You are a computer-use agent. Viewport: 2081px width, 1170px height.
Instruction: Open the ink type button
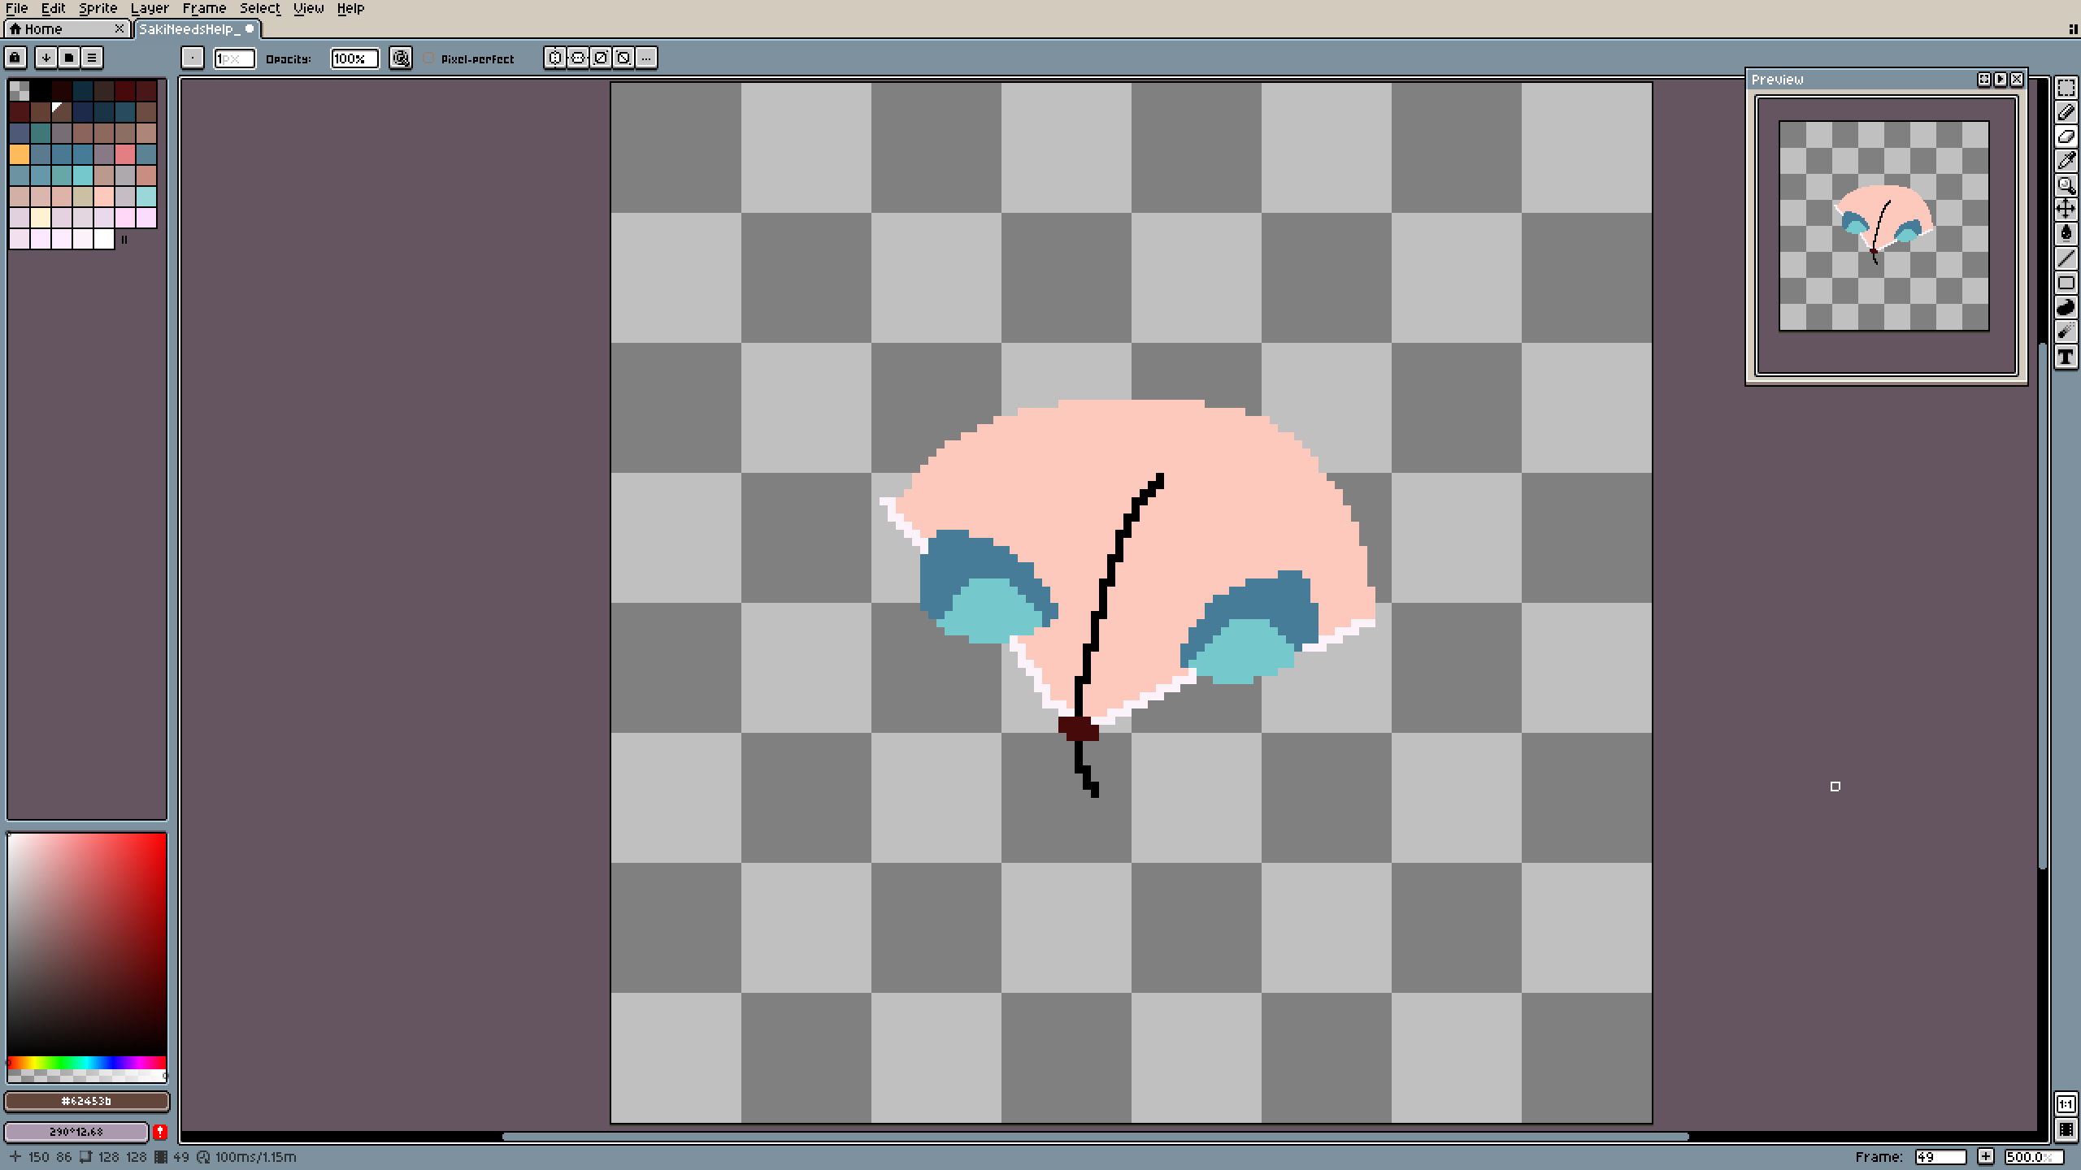click(x=400, y=58)
